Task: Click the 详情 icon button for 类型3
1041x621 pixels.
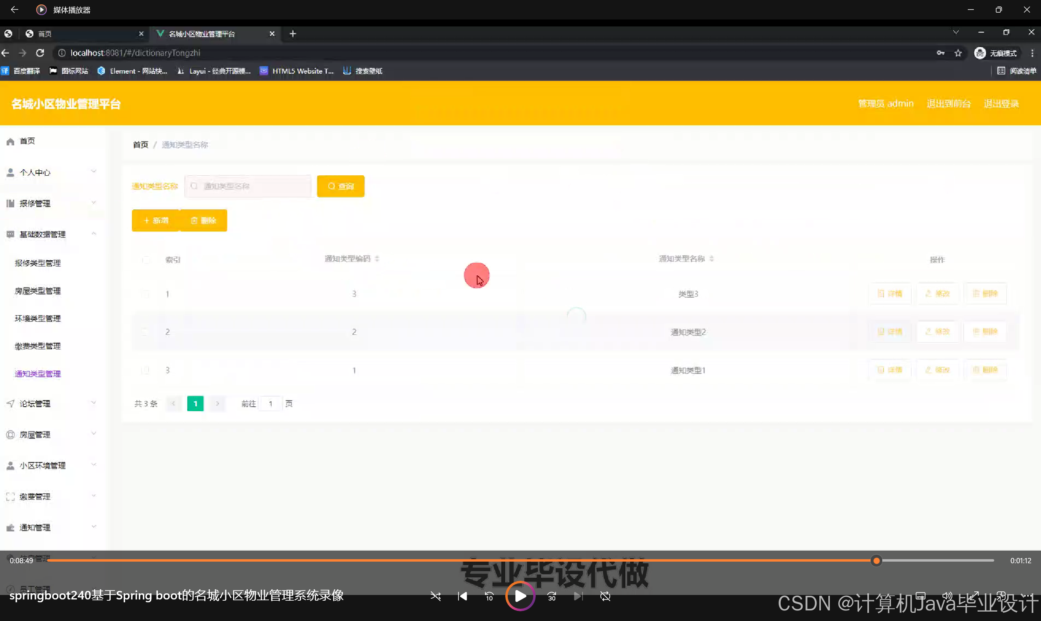Action: (x=890, y=293)
